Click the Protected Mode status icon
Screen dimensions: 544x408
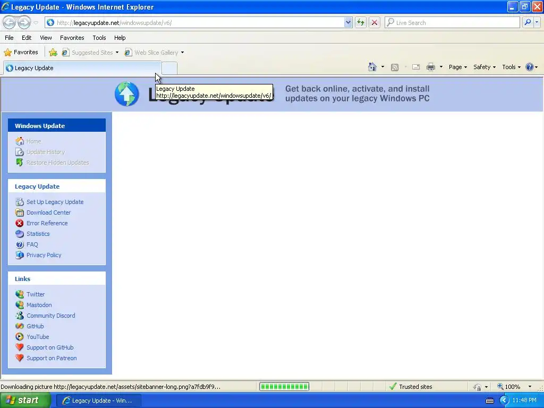click(478, 387)
